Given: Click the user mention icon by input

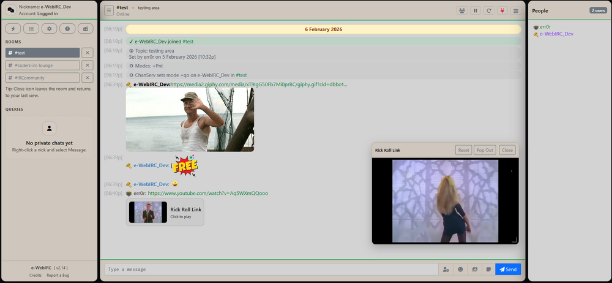Looking at the screenshot, I should [x=446, y=270].
